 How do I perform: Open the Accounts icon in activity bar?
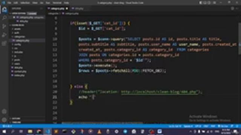pyautogui.click(x=4, y=112)
